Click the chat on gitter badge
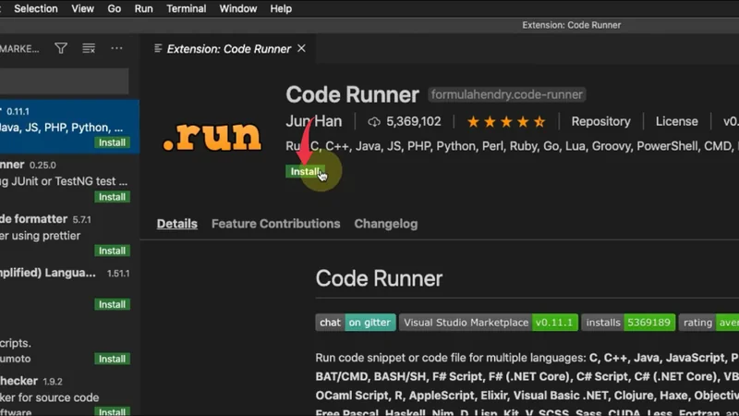 (356, 323)
